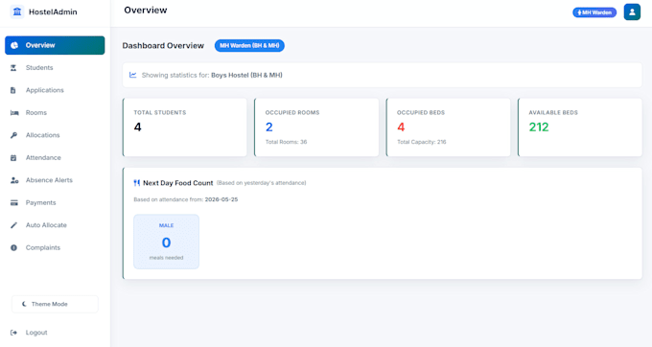The width and height of the screenshot is (652, 347).
Task: Open the Available Beds stat card
Action: (x=580, y=127)
